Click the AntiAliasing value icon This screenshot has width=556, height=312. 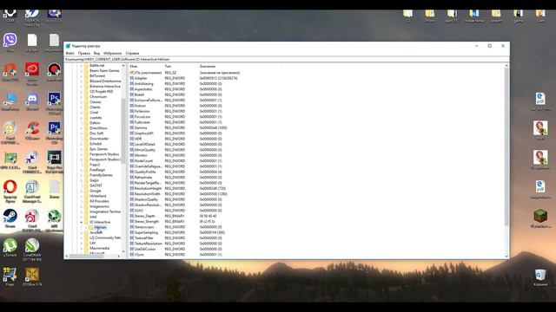point(131,84)
